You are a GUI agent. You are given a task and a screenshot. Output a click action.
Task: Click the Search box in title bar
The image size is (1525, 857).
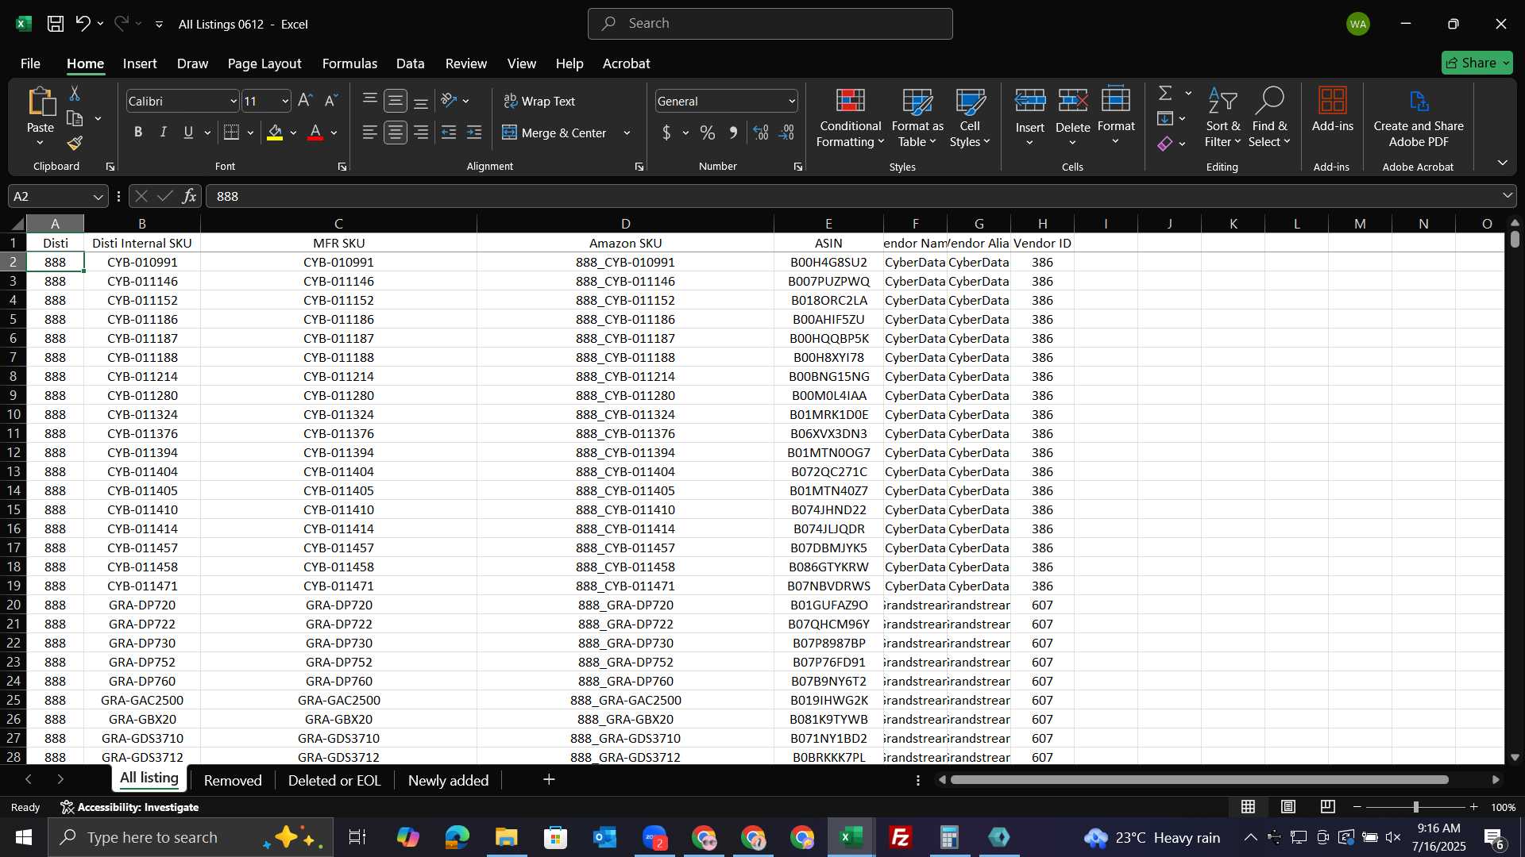(770, 24)
